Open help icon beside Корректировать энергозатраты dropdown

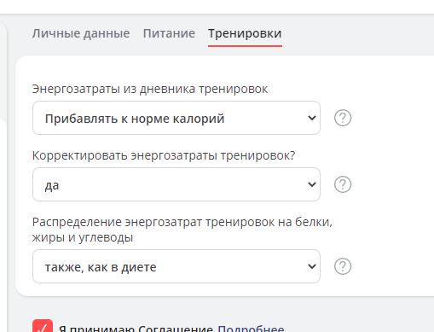(x=343, y=184)
